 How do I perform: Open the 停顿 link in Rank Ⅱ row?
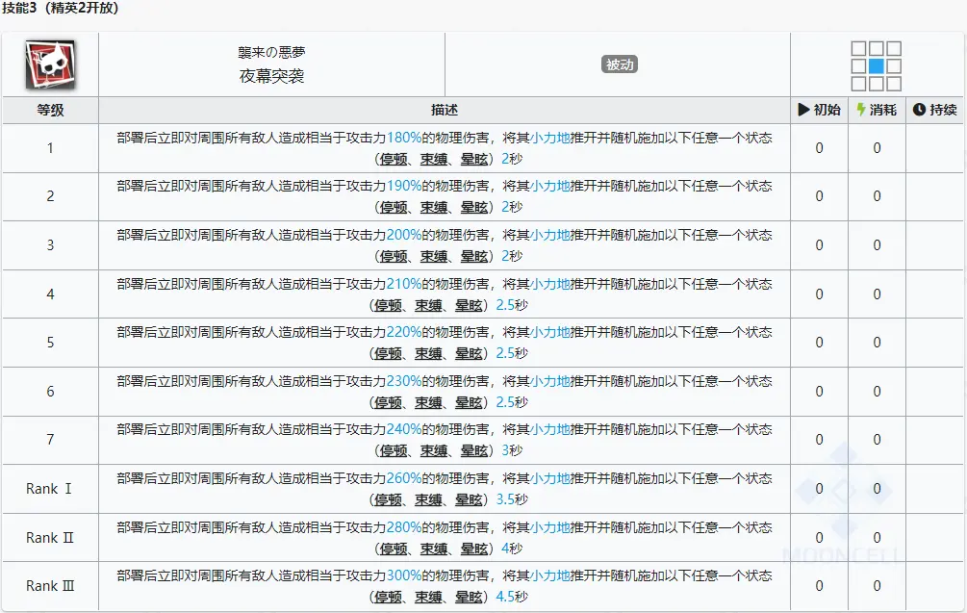tap(394, 549)
